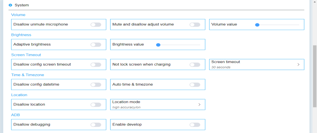Click the 'Volume value' label
317x133 pixels.
[x=224, y=24]
